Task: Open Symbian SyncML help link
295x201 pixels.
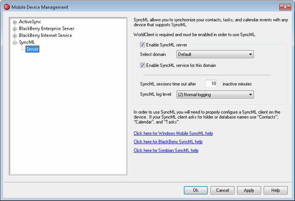Action: click(166, 150)
